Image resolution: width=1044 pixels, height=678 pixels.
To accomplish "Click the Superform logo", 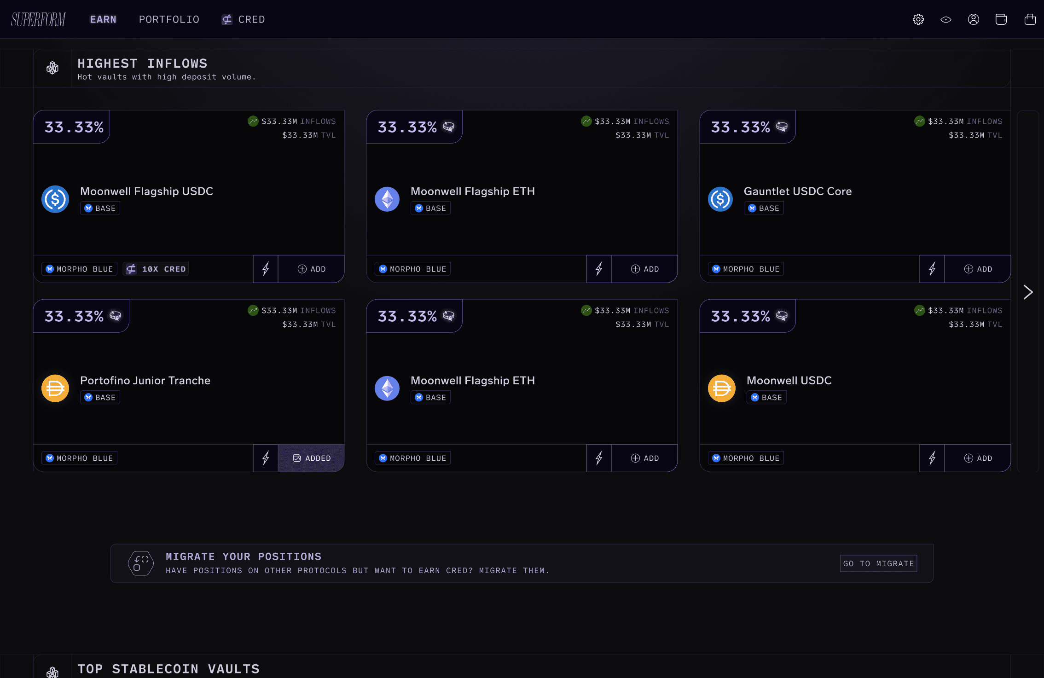I will [38, 19].
